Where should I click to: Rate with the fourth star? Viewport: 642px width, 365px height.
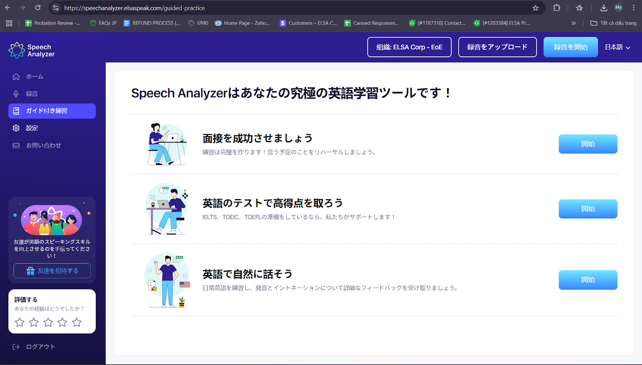pyautogui.click(x=62, y=322)
